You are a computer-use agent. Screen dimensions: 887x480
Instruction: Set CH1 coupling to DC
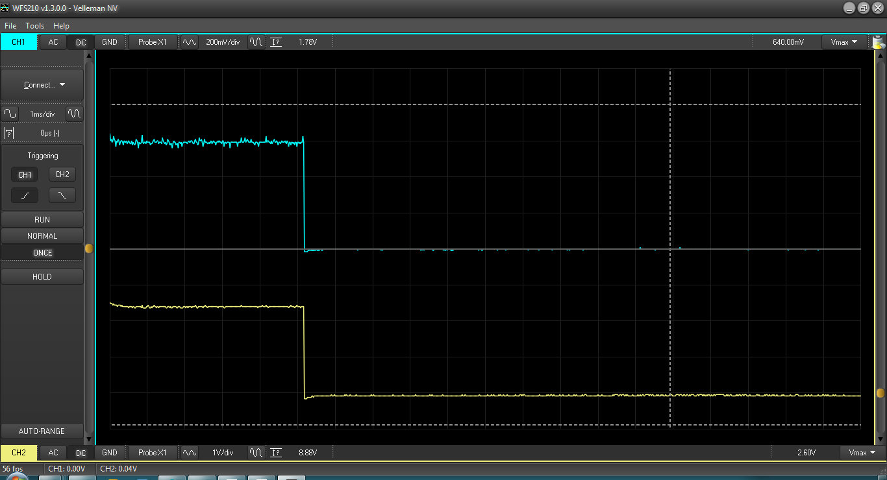pos(81,42)
